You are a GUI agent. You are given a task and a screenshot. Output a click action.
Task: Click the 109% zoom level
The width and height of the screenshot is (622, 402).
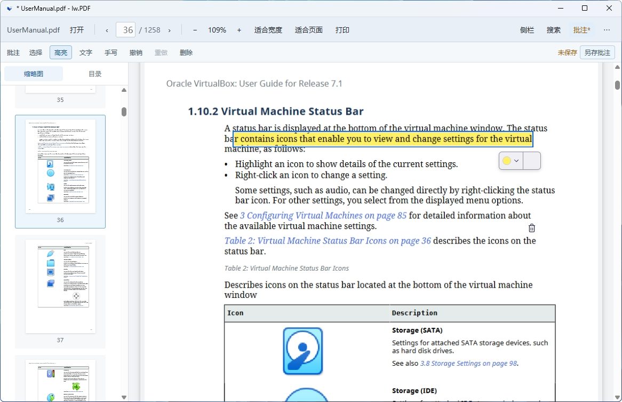(x=217, y=30)
